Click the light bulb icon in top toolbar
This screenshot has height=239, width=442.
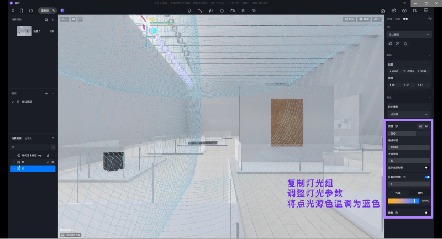pyautogui.click(x=189, y=10)
